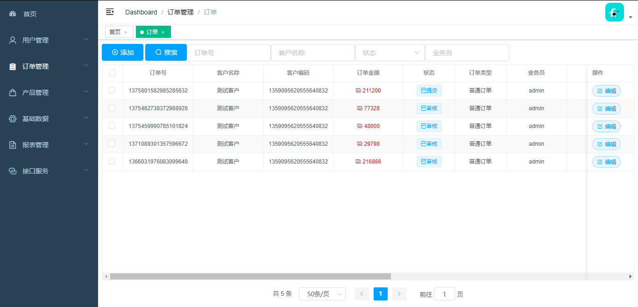This screenshot has height=307, width=638.
Task: Check the row for order 1371089301357596672
Action: pyautogui.click(x=112, y=143)
